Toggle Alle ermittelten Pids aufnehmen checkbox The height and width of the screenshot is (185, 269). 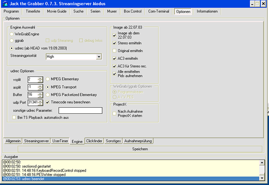(114, 74)
